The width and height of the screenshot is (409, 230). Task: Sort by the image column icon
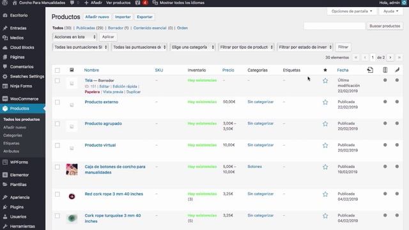(72, 70)
